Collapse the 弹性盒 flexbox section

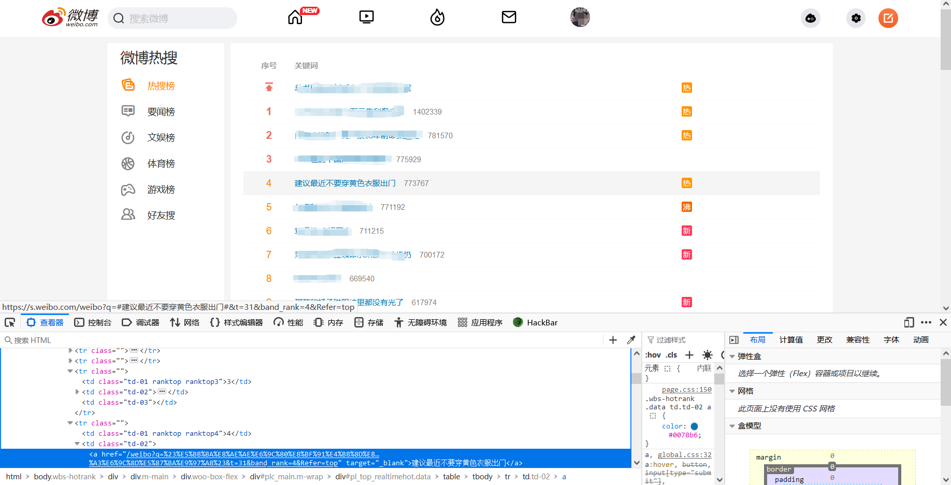pyautogui.click(x=732, y=356)
